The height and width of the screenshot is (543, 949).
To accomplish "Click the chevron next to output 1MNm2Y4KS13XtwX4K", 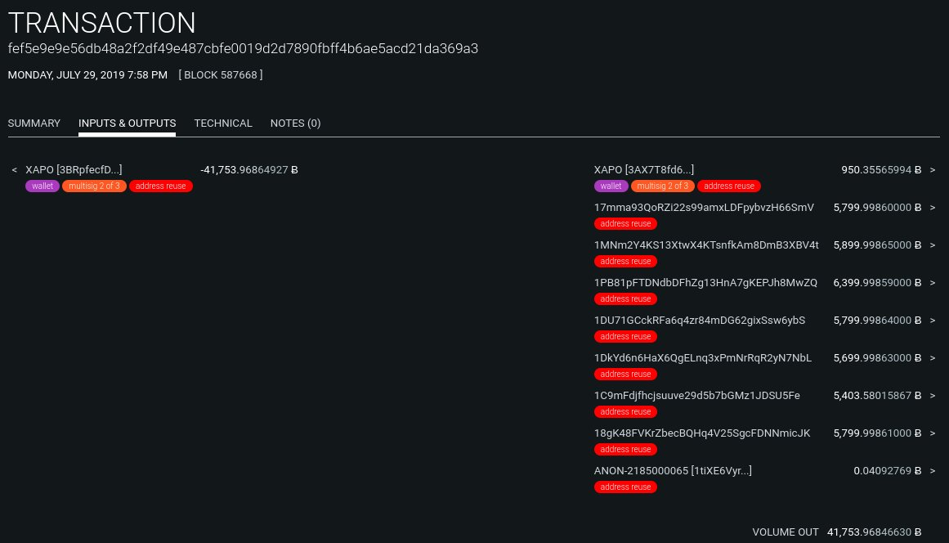I will click(x=932, y=245).
